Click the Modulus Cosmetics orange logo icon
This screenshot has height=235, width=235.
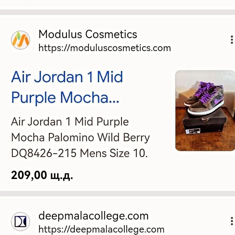click(x=21, y=40)
